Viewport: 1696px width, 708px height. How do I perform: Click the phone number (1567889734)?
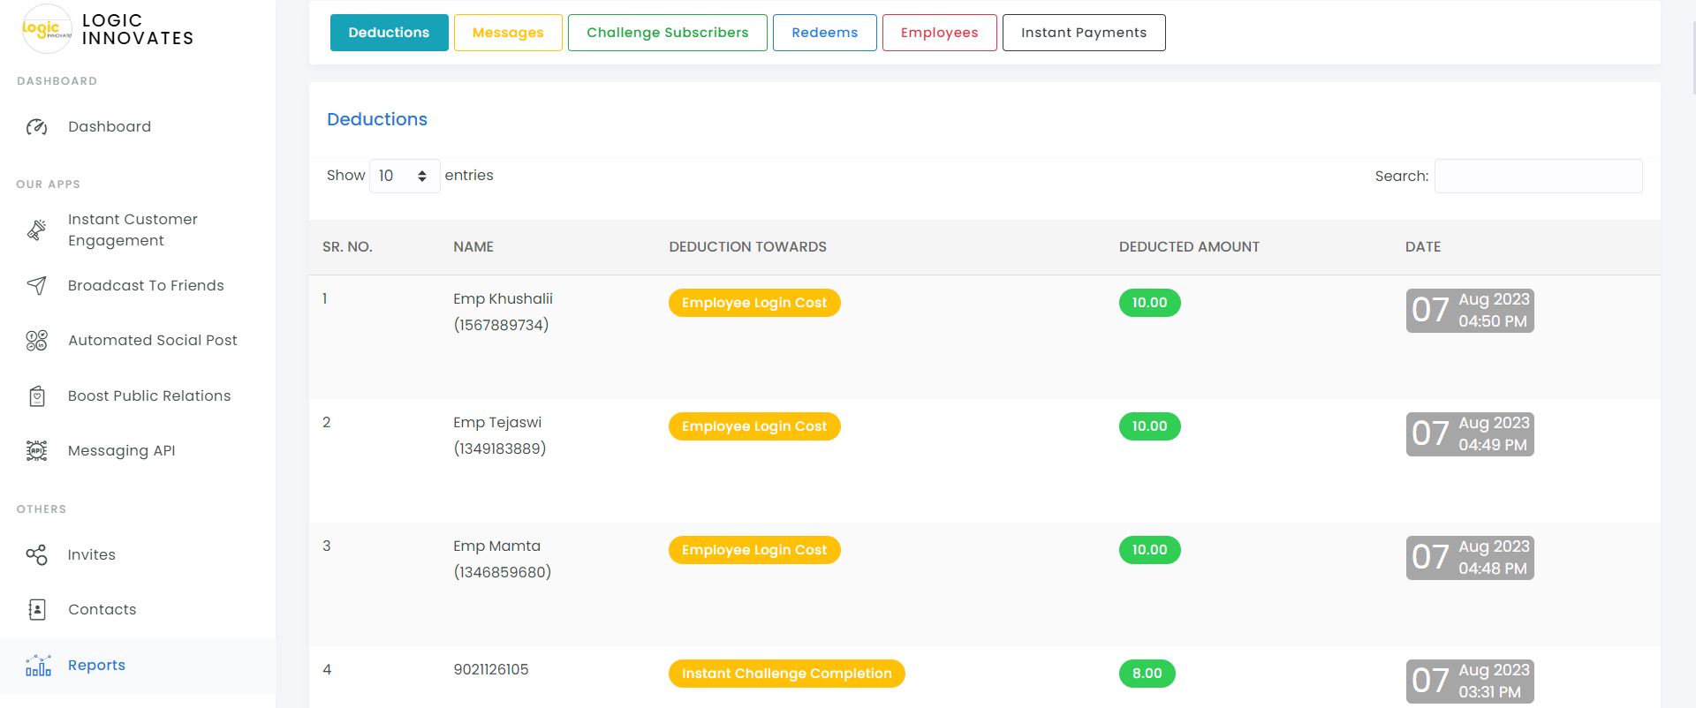tap(501, 325)
